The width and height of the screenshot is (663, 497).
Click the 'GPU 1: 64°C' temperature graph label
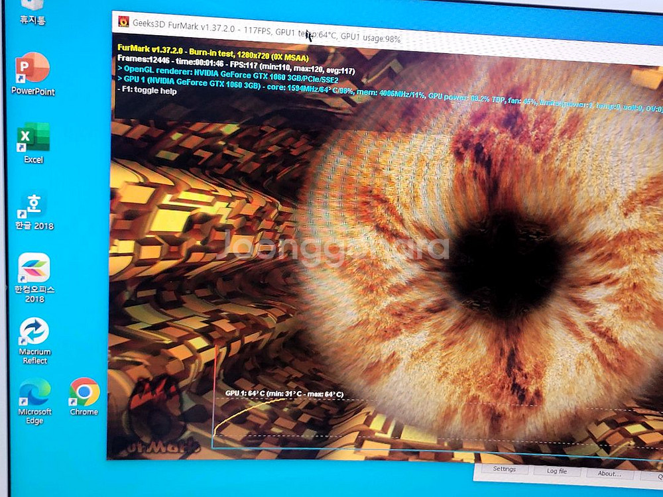point(284,394)
